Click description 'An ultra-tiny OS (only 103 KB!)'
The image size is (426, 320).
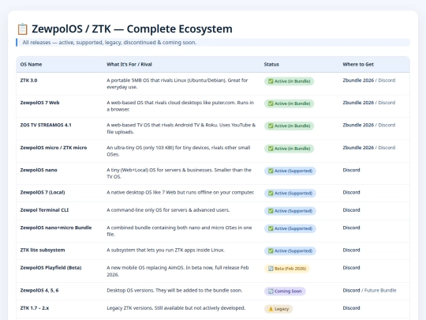(178, 151)
